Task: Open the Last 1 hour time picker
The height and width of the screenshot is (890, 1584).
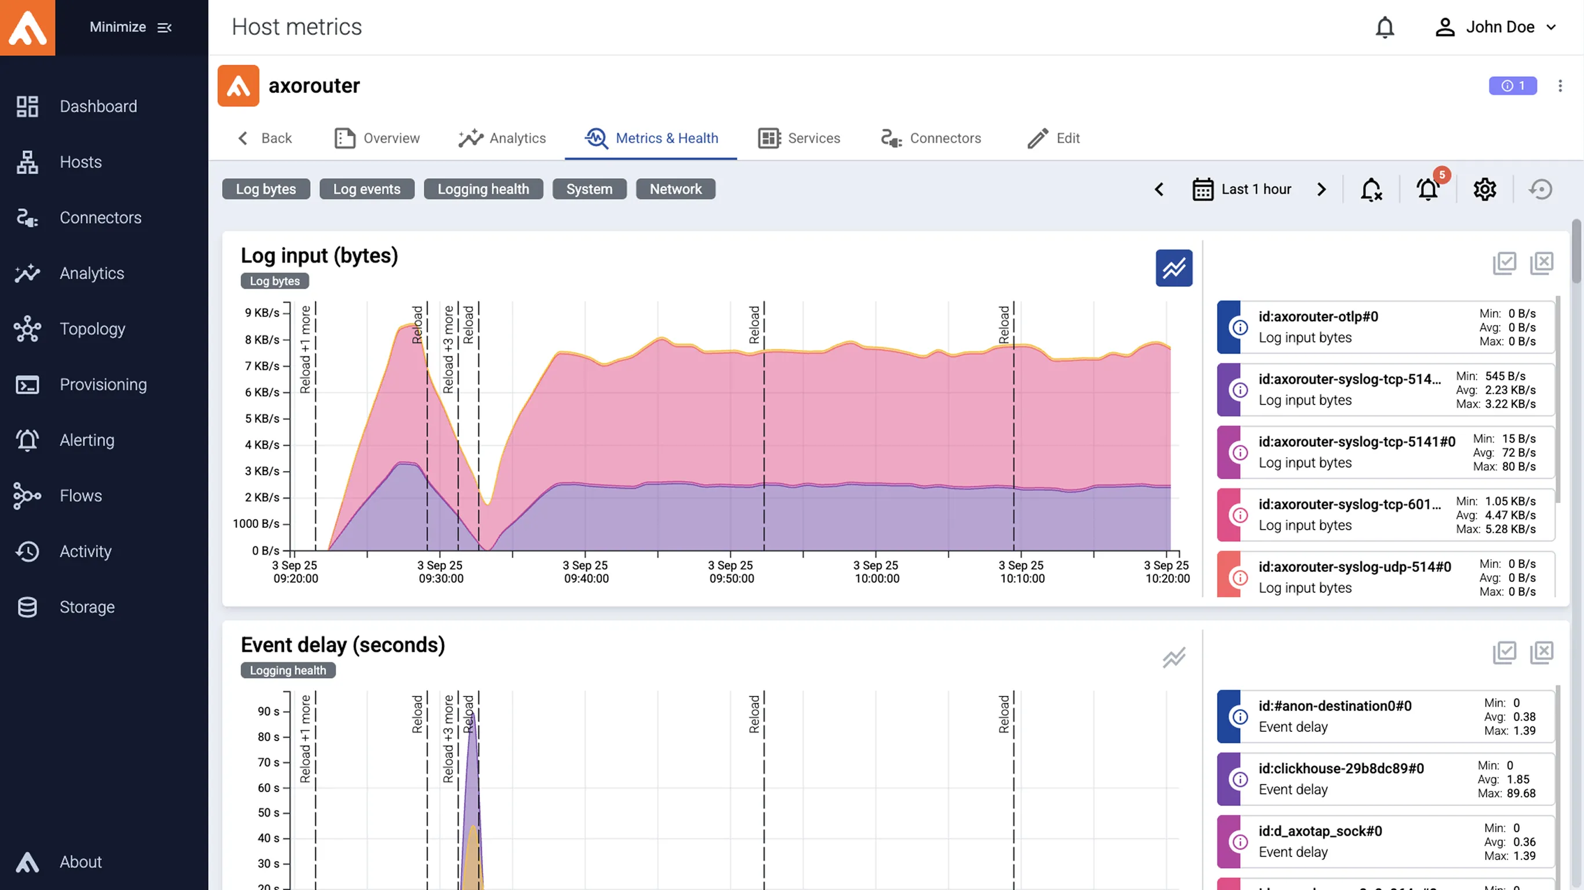Action: pyautogui.click(x=1242, y=189)
